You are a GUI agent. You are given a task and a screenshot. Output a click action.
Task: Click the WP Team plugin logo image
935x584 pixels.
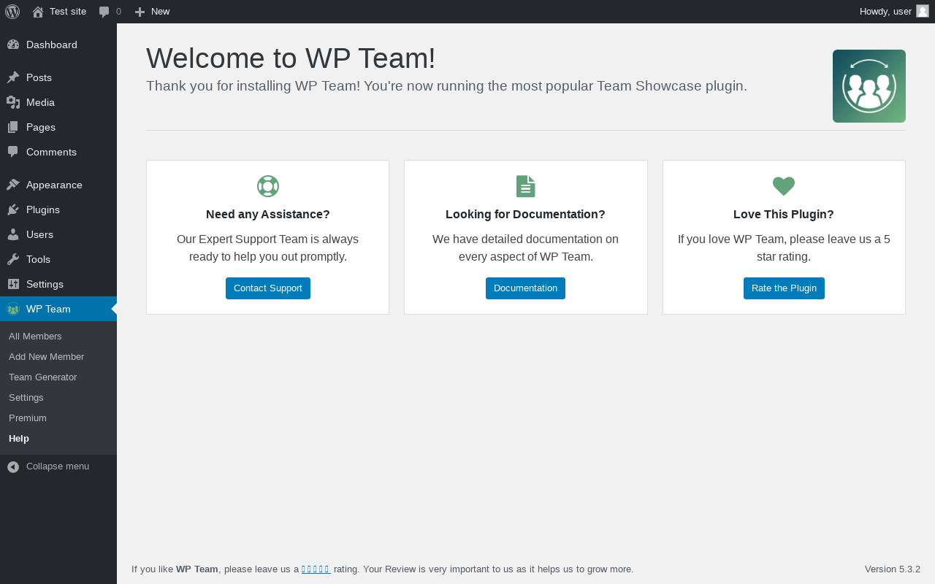click(x=869, y=86)
